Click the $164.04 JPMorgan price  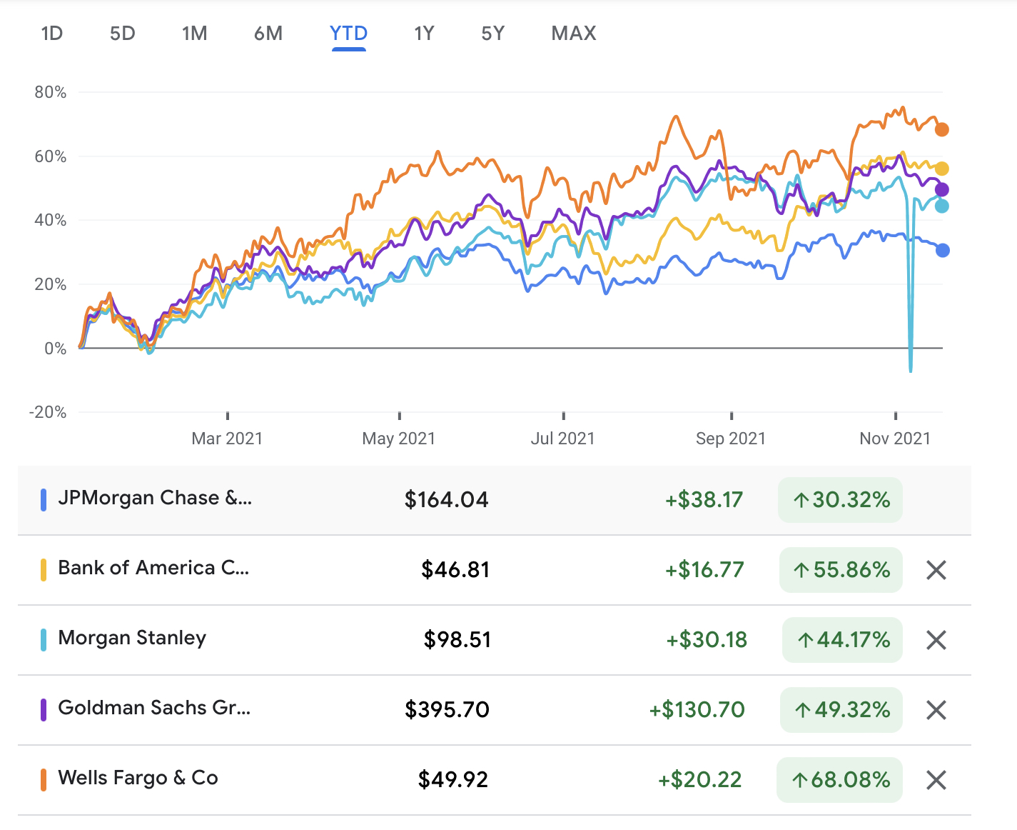pyautogui.click(x=446, y=500)
